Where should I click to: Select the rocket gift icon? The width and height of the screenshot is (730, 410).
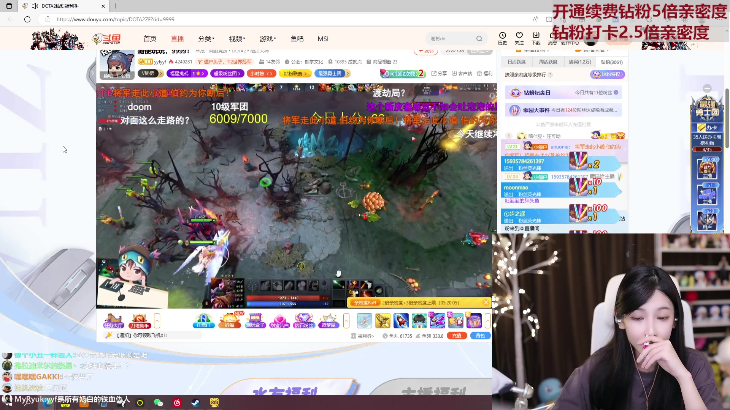(x=401, y=321)
